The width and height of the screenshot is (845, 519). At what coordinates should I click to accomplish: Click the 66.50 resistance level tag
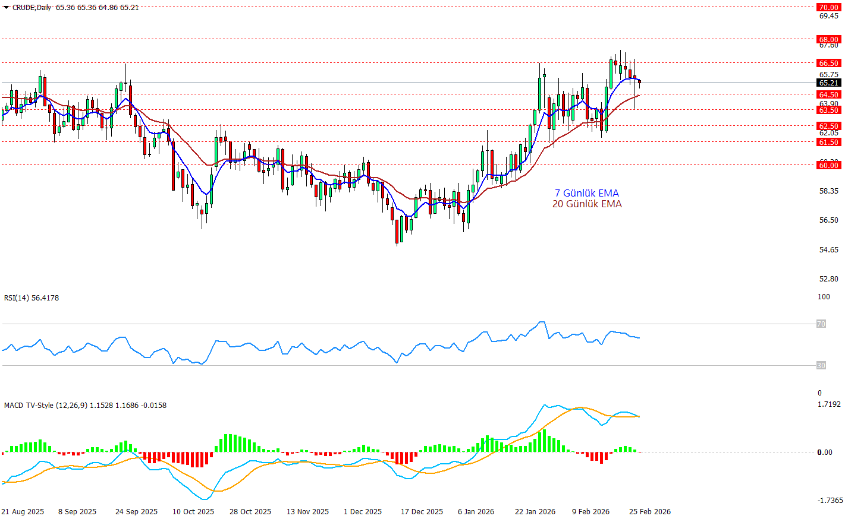[x=828, y=63]
